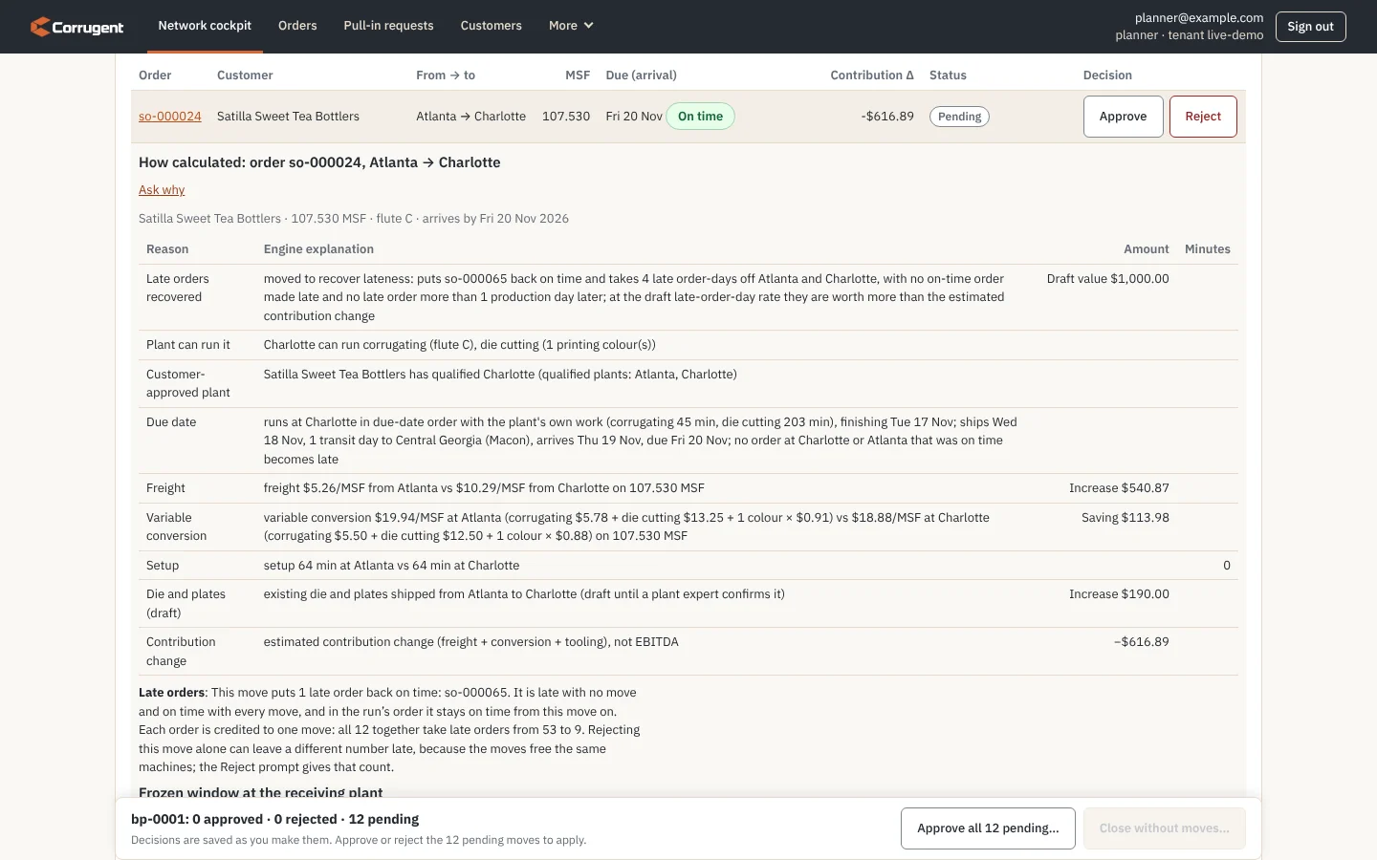
Task: Go to the Orders tab
Action: (x=297, y=26)
